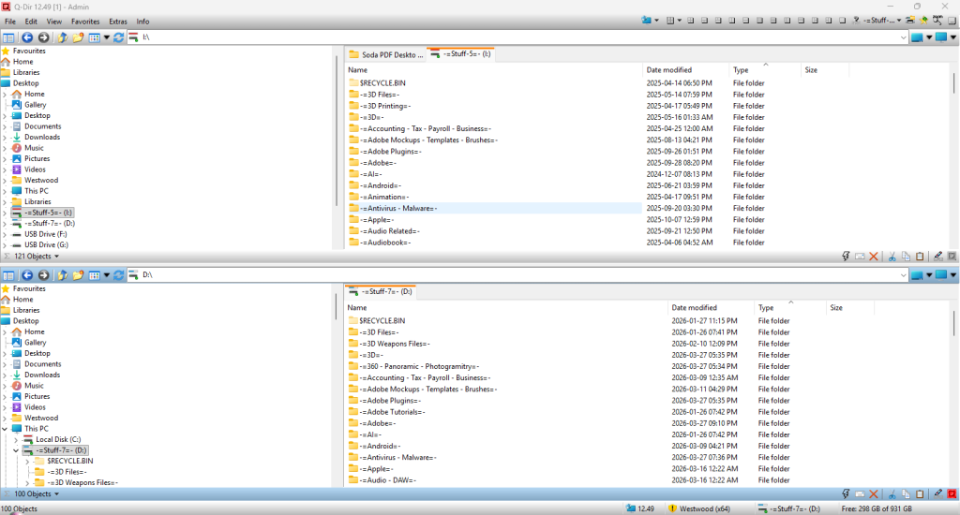Toggle tree view panel in top pane toolbar

point(9,37)
